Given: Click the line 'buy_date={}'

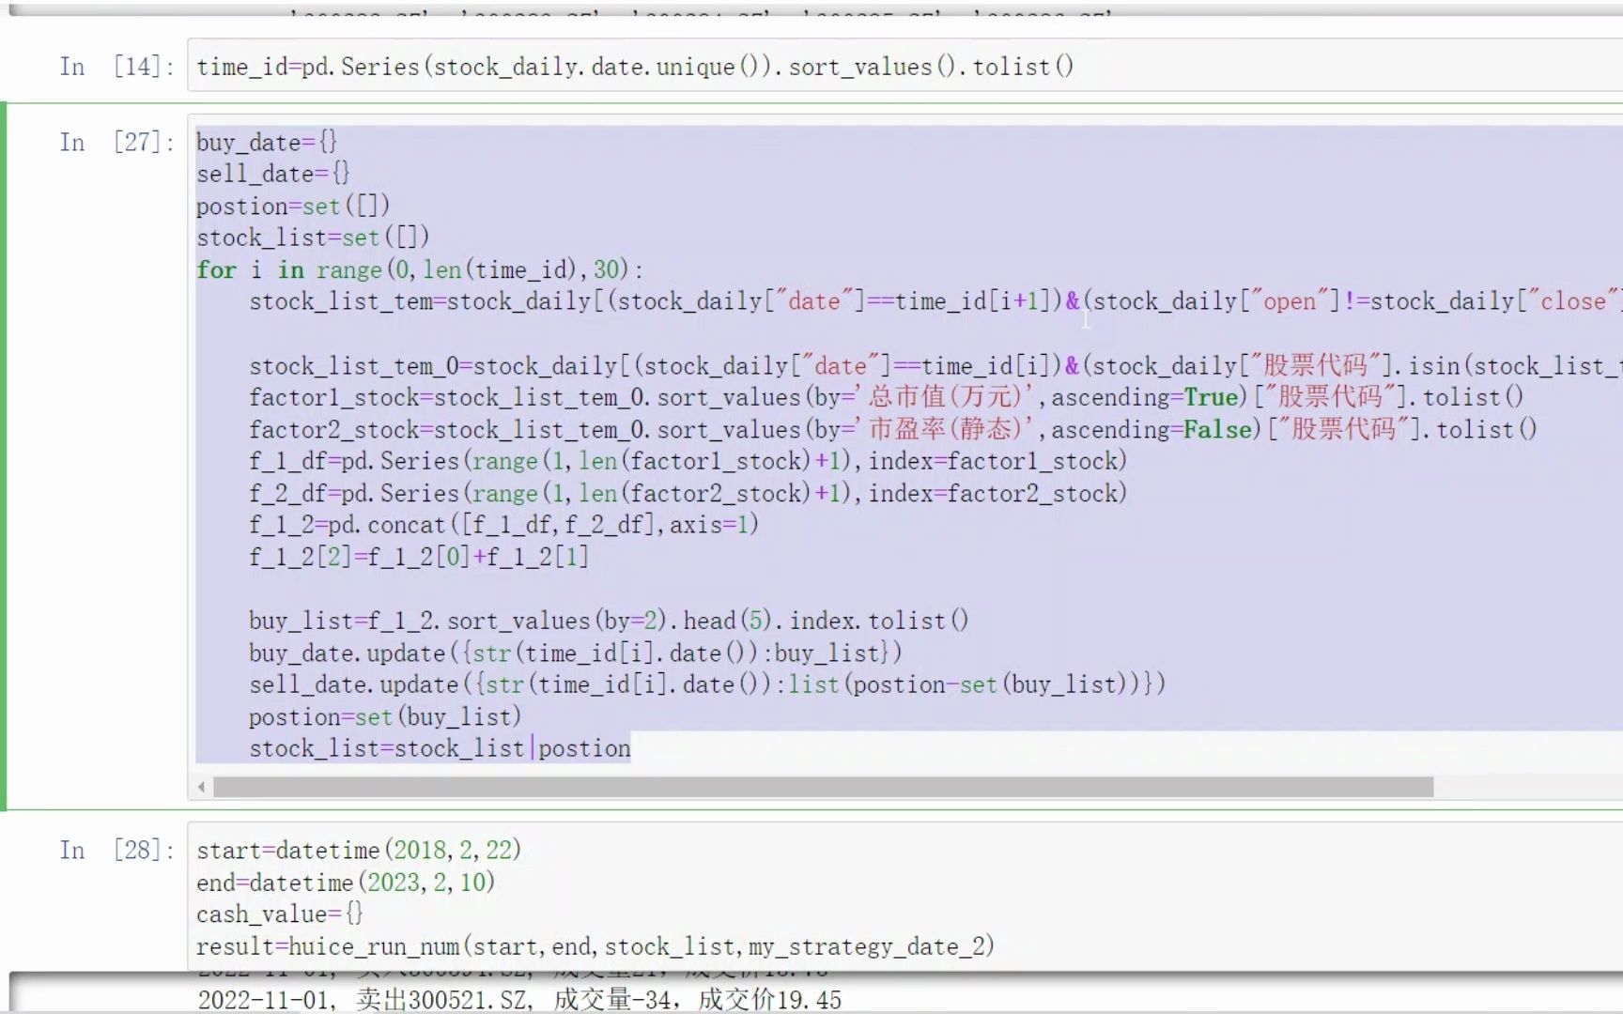Looking at the screenshot, I should coord(267,143).
